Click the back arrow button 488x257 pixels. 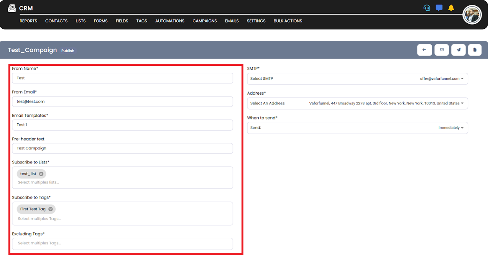pos(424,50)
